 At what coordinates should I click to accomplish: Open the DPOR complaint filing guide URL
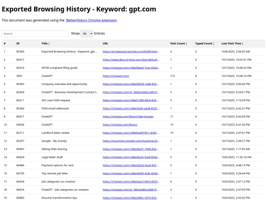131,68
